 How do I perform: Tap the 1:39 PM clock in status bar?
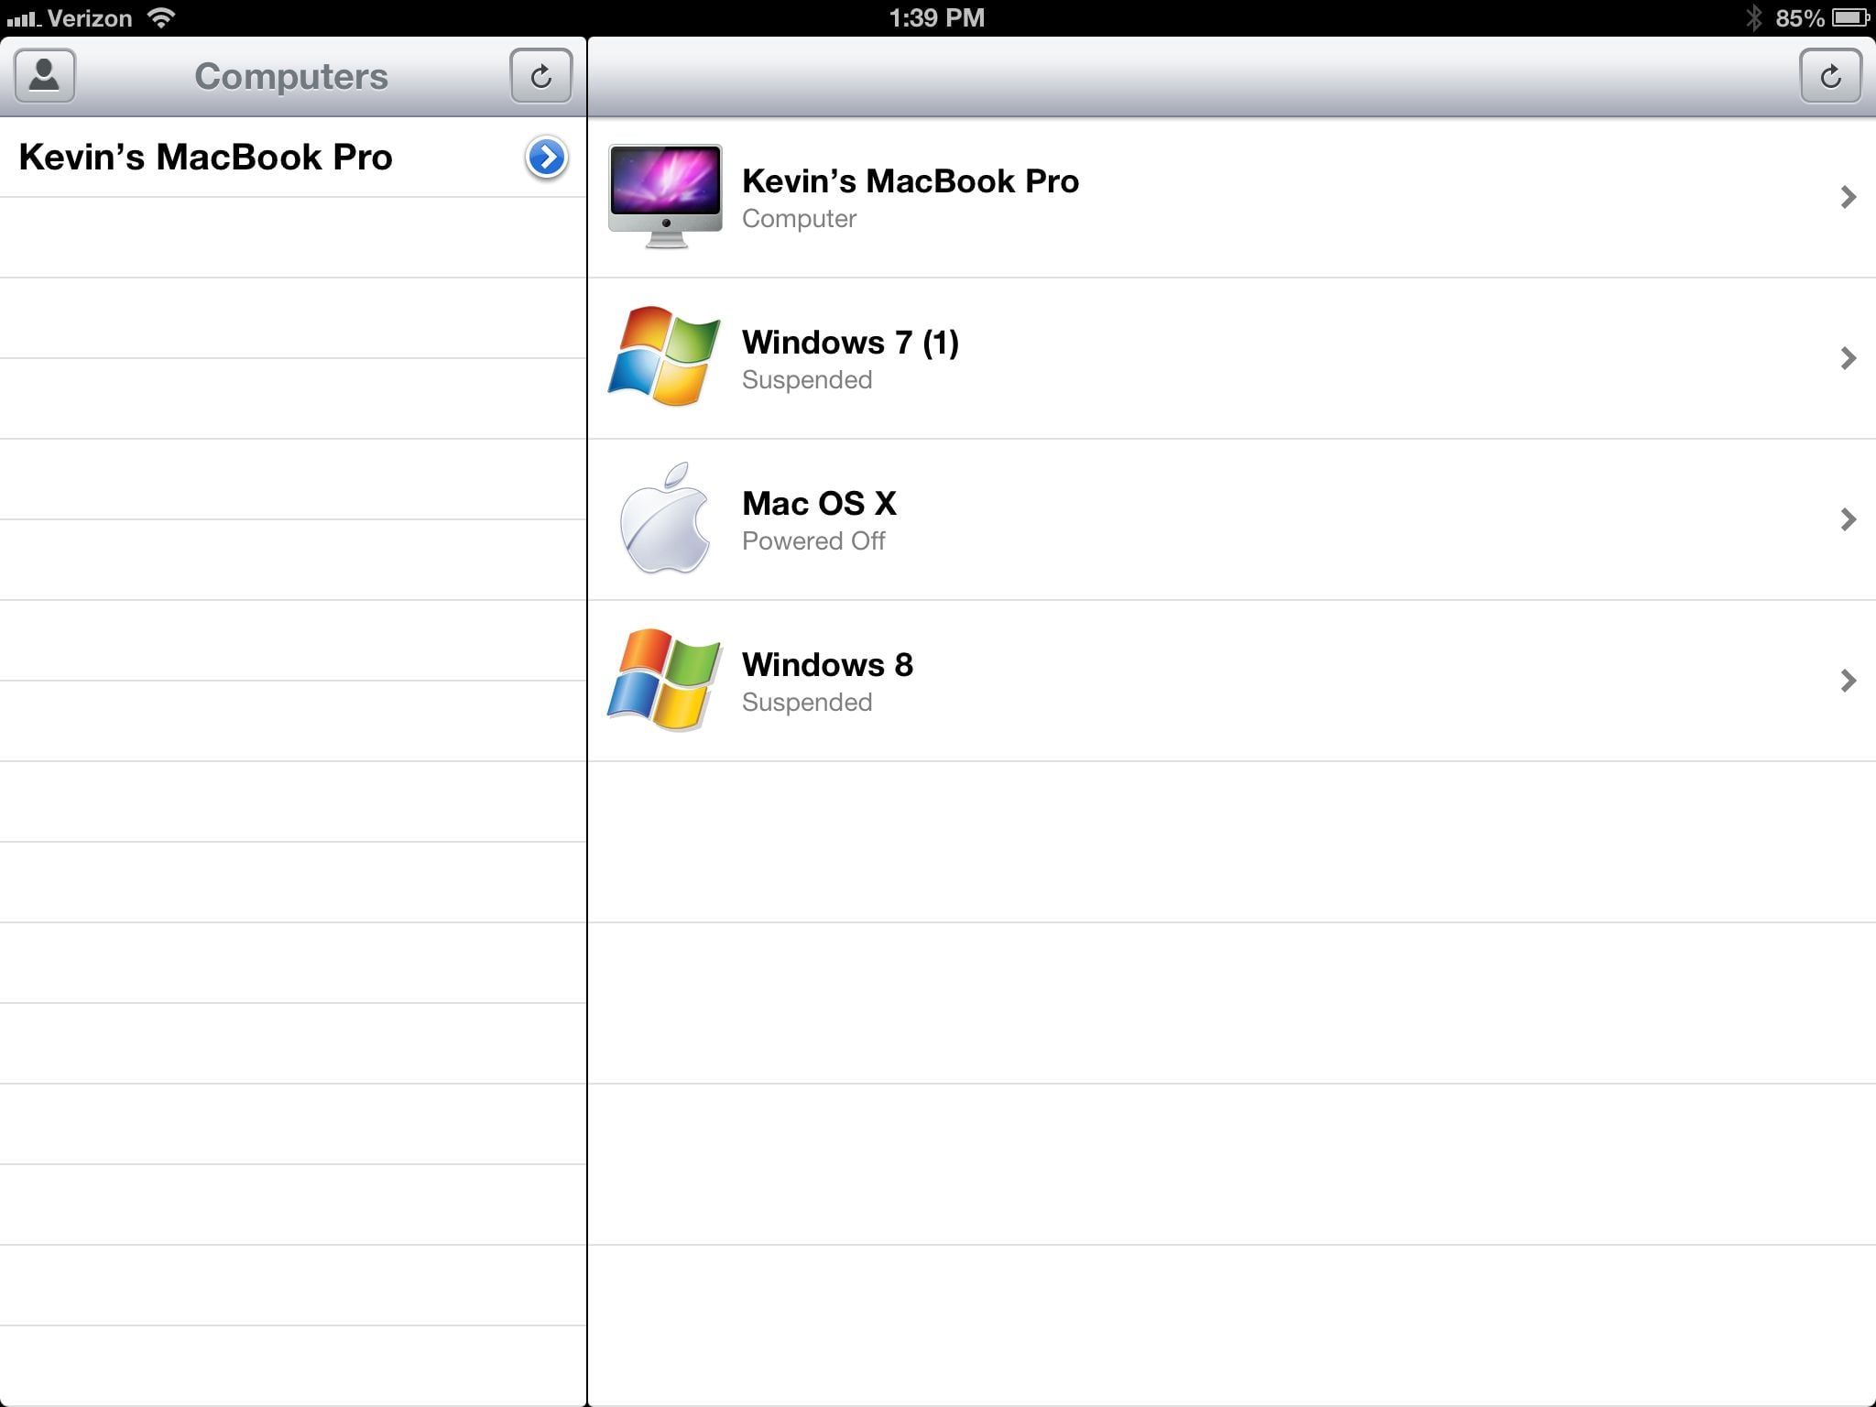click(937, 18)
